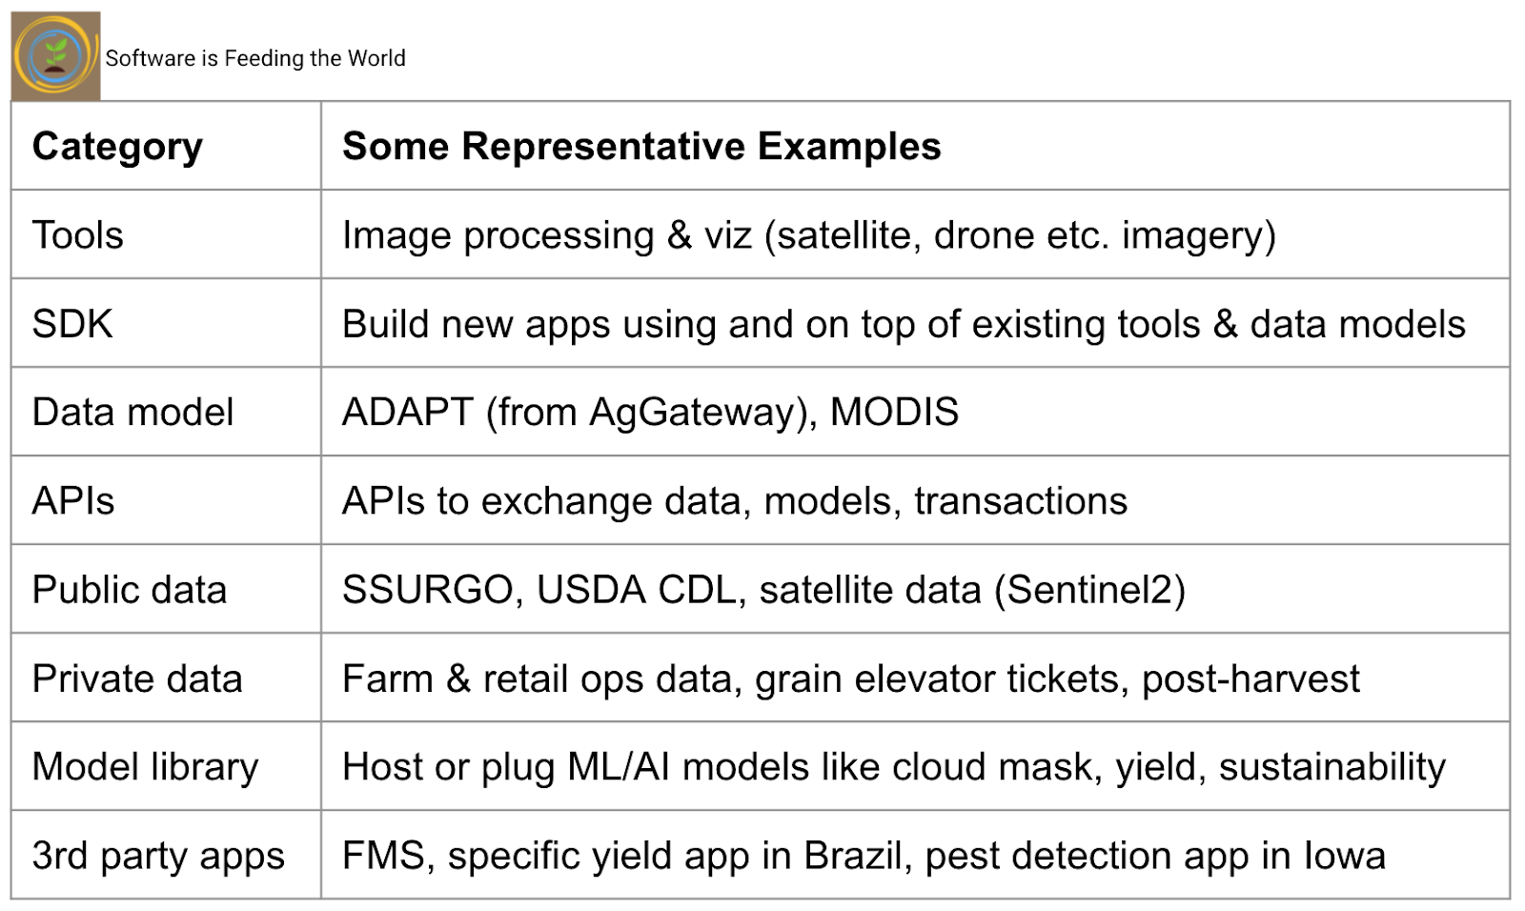Select the "Data model" category cell
Image resolution: width=1525 pixels, height=911 pixels.
[x=132, y=413]
